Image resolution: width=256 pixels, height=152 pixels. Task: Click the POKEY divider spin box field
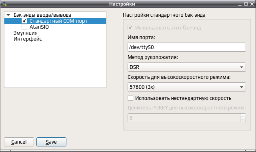(184, 118)
